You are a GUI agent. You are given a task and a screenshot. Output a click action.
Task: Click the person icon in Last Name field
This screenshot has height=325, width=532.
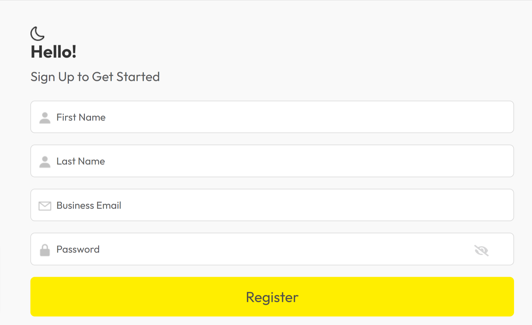[x=45, y=162]
